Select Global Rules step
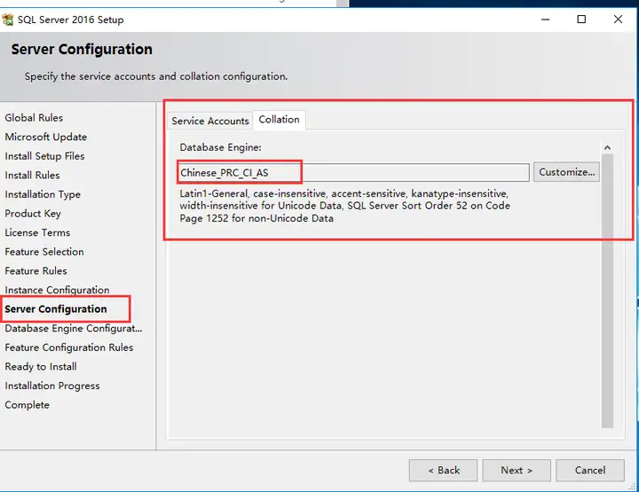This screenshot has width=639, height=492. pos(34,118)
